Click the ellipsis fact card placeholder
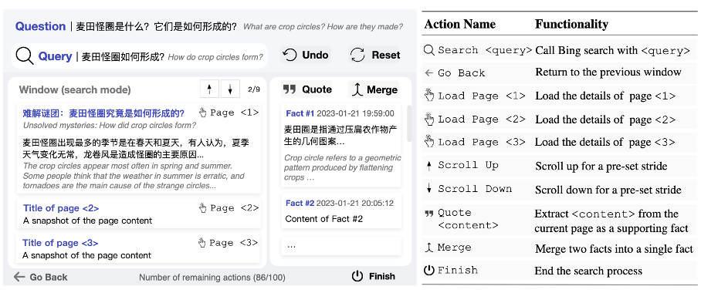 (x=341, y=246)
